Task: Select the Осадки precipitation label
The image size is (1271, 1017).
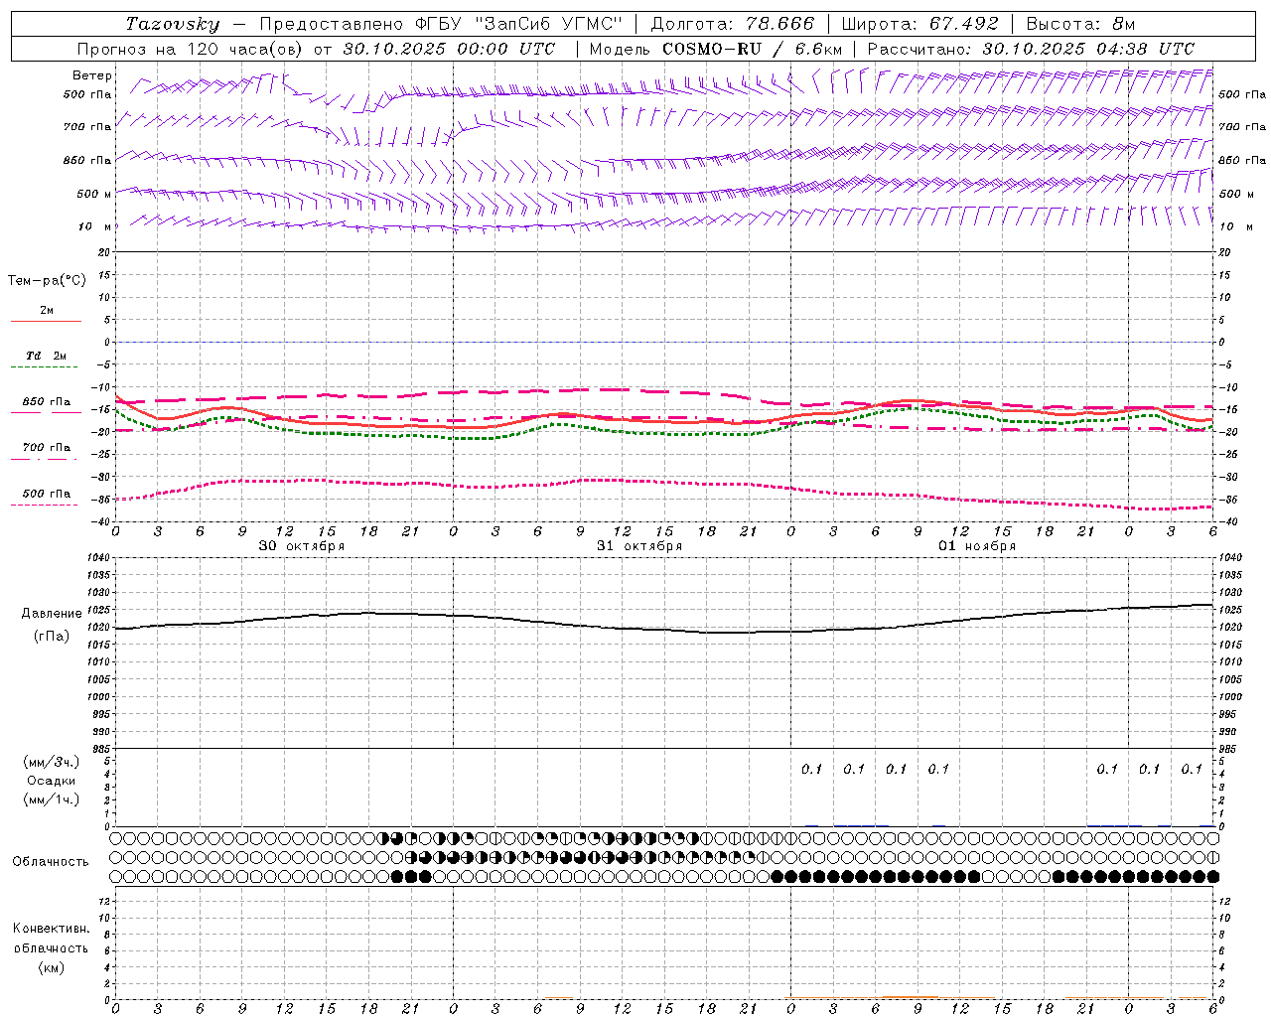Action: point(51,781)
